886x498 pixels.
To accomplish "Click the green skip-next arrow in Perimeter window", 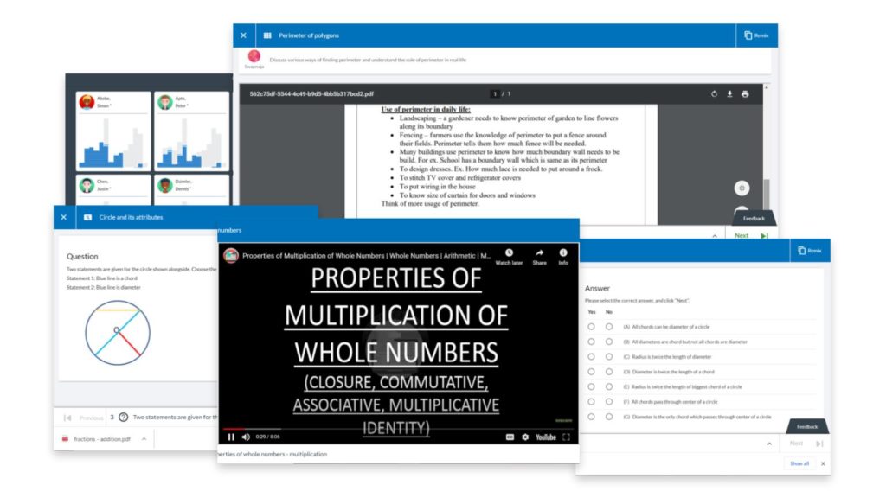I will (764, 235).
